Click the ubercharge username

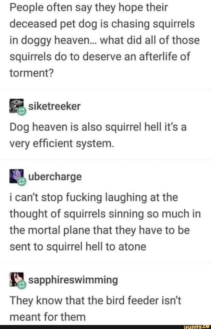click(55, 177)
